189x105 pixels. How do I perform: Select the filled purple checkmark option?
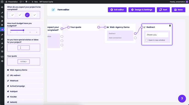tap(27, 15)
